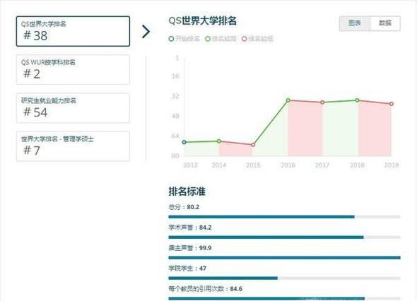Switch to the 图表 chart tab
The image size is (417, 301).
355,23
